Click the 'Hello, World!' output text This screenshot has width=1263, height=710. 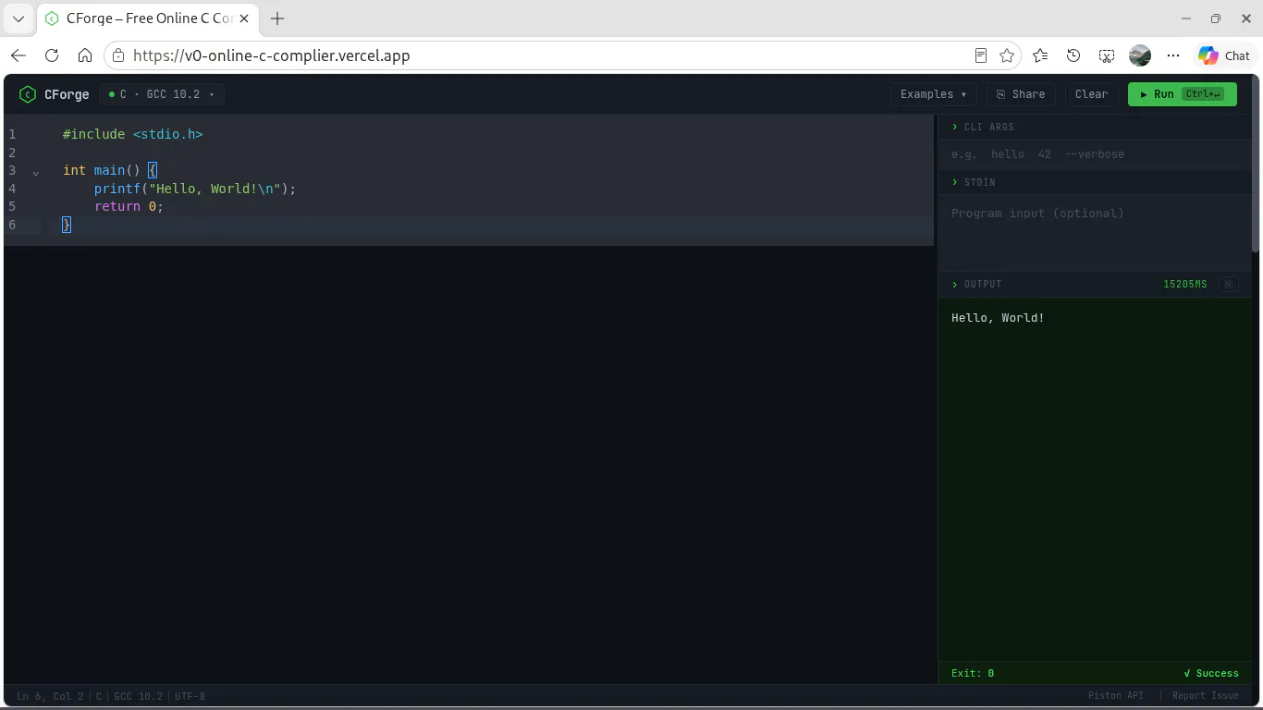coord(998,318)
